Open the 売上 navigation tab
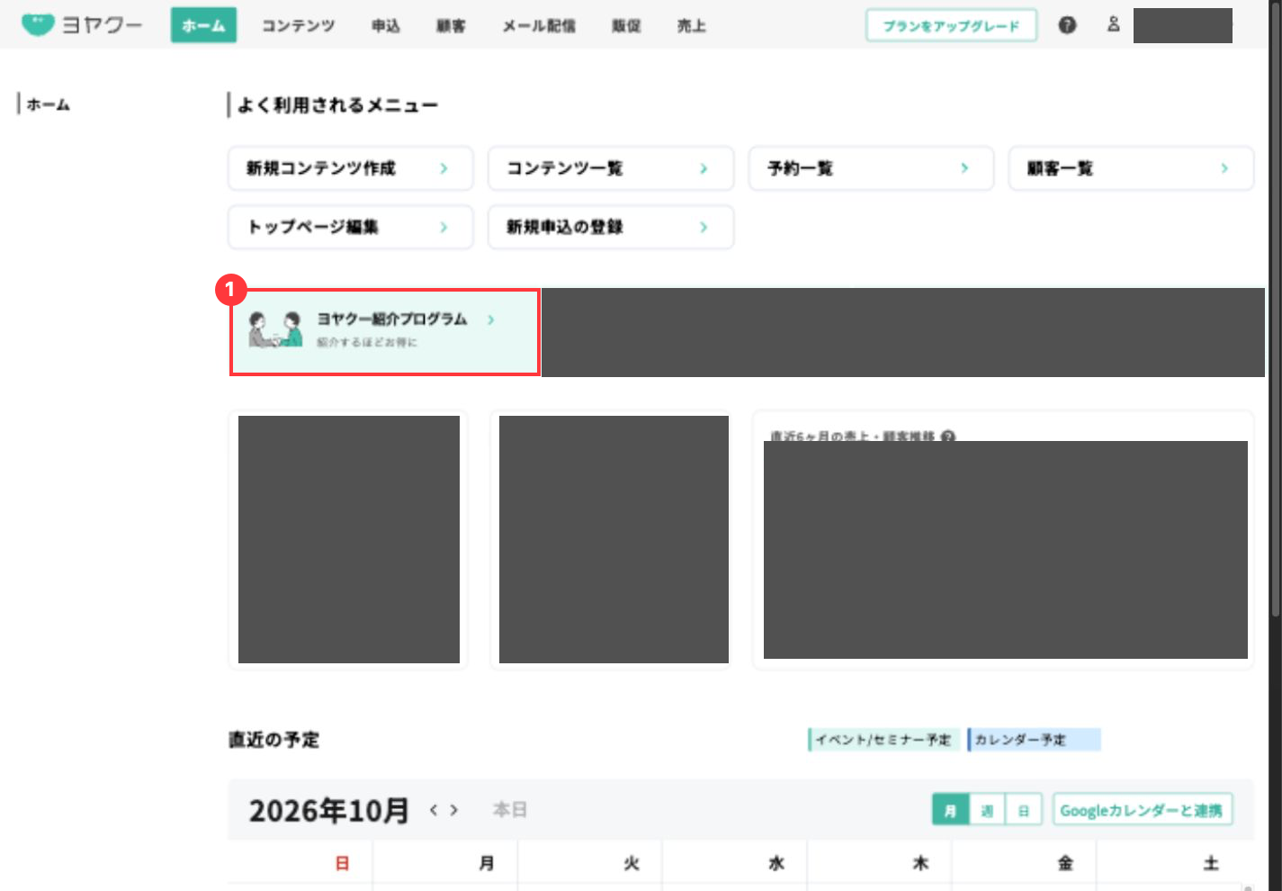This screenshot has width=1282, height=891. tap(692, 26)
